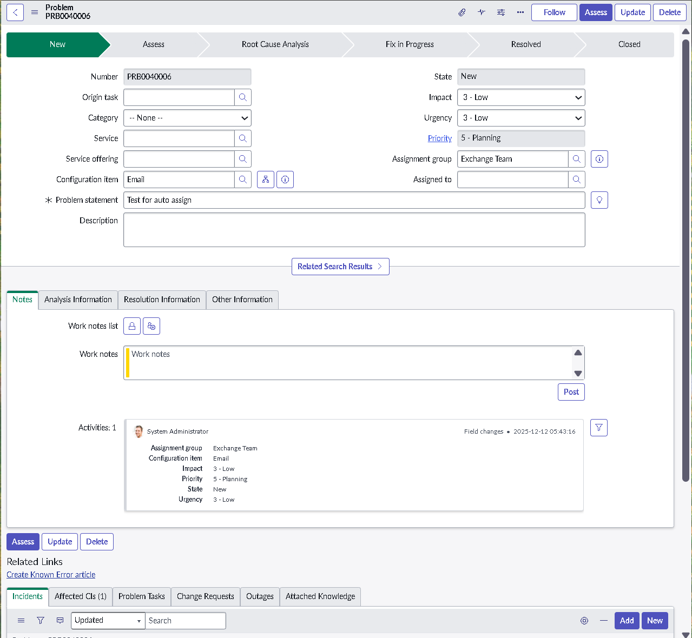Post the current work note
692x638 pixels.
tap(571, 391)
